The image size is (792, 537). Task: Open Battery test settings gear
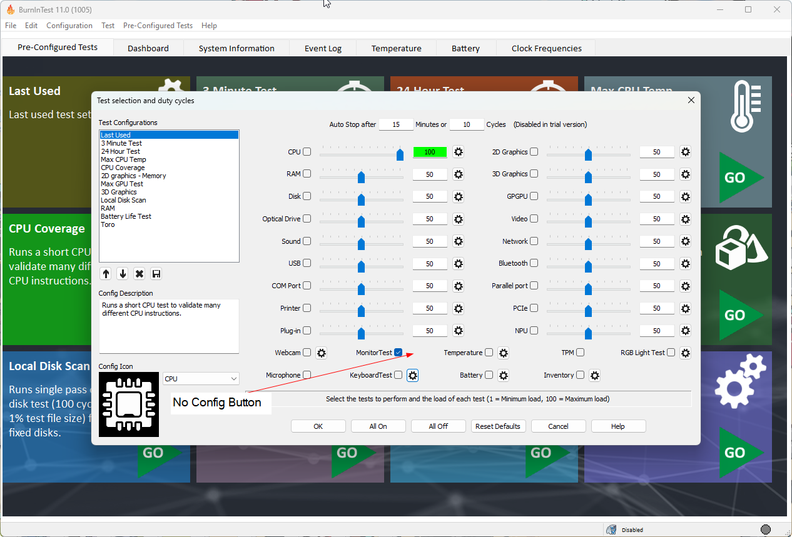click(503, 375)
